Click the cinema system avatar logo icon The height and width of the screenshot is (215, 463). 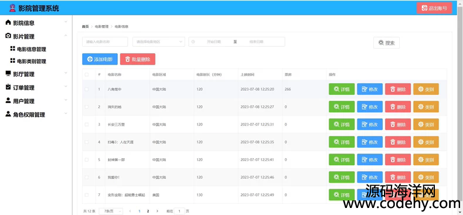[x=12, y=8]
